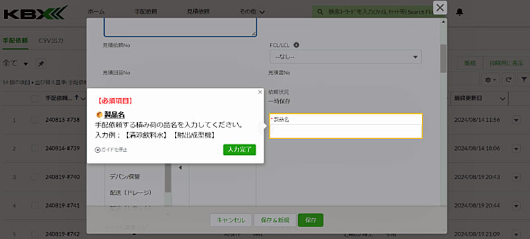Stop the guide via ガイドを停止
Screen dimensions: 530x239
pyautogui.click(x=111, y=150)
